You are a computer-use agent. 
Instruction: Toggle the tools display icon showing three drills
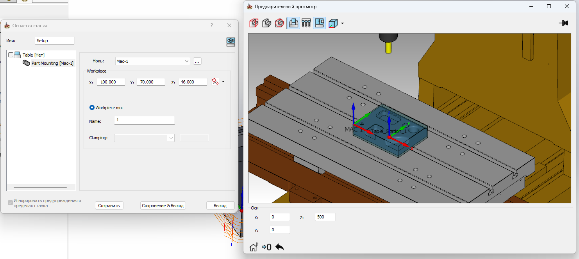(x=306, y=23)
